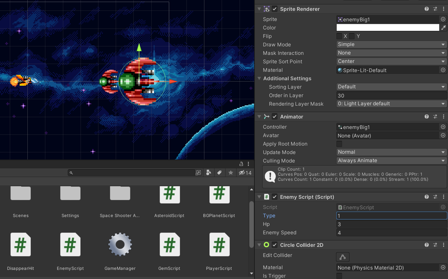448x279 pixels.
Task: Disable the Enemy Script component checkbox
Action: pos(275,197)
